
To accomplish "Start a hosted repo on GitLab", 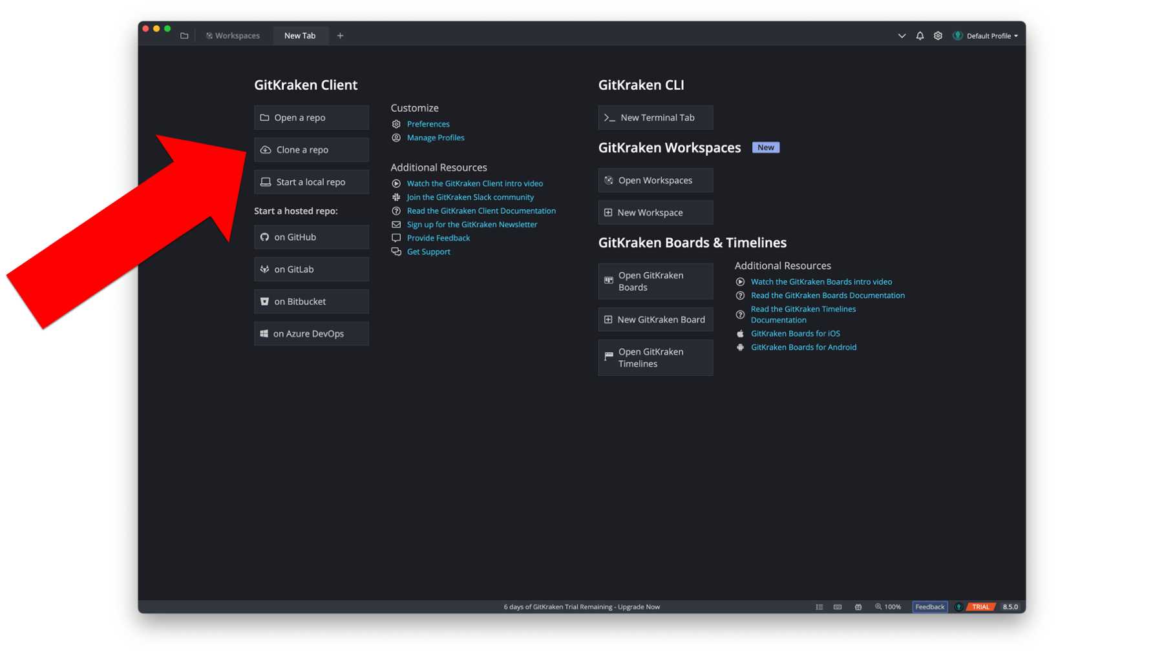I will (312, 269).
